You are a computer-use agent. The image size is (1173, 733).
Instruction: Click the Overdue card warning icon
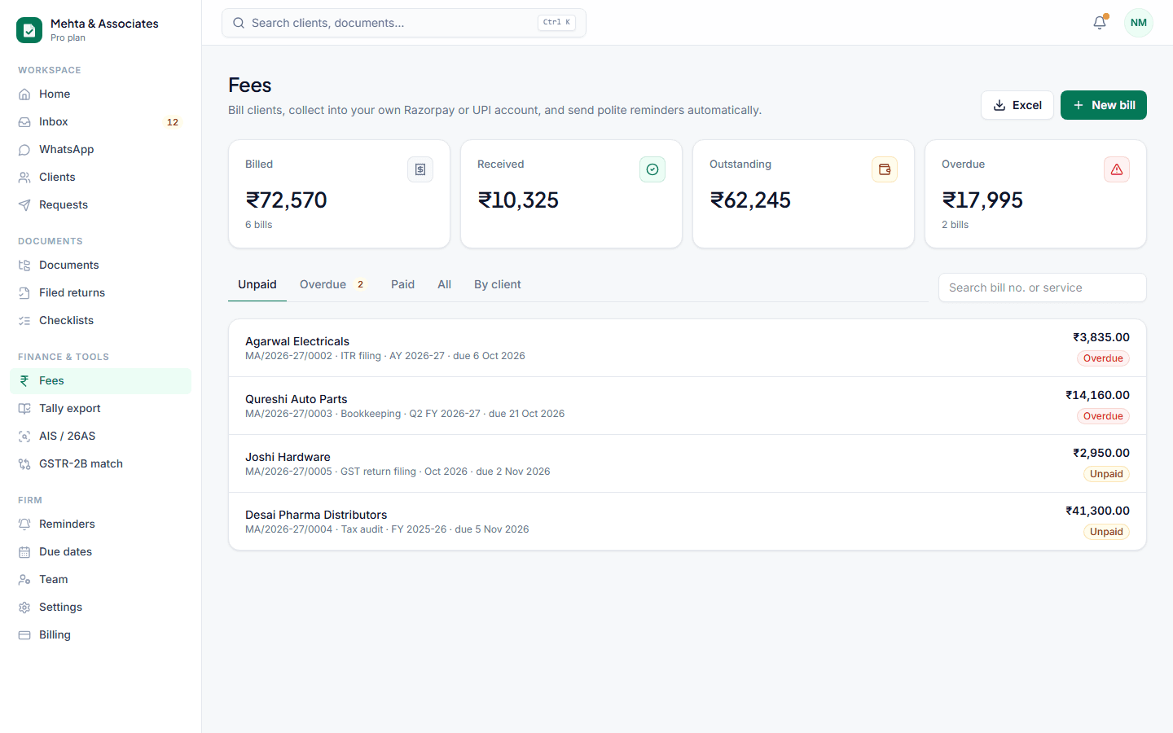point(1117,169)
